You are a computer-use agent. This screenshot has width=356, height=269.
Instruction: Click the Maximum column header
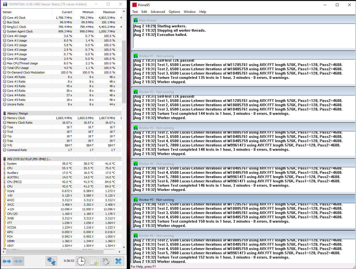pos(106,12)
